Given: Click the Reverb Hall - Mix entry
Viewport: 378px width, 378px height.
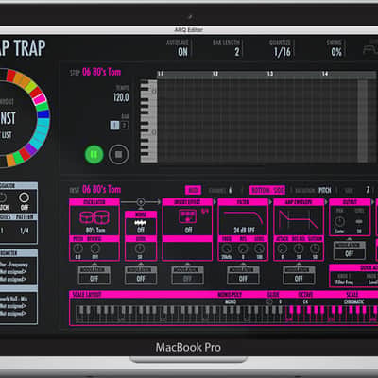Looking at the screenshot, I should click(13, 299).
